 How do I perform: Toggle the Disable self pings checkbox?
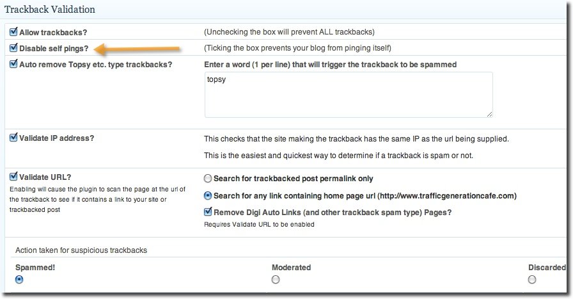[14, 48]
